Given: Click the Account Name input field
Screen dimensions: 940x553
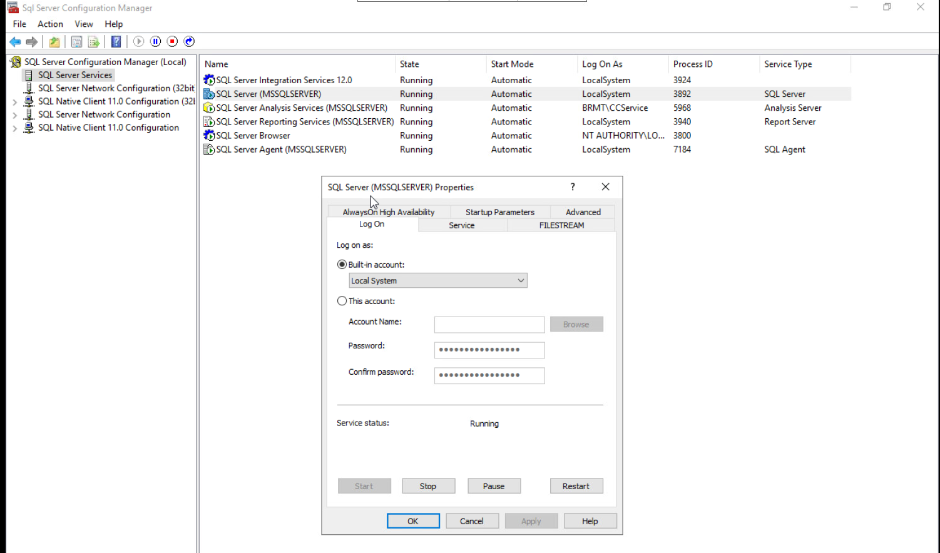Looking at the screenshot, I should 489,325.
